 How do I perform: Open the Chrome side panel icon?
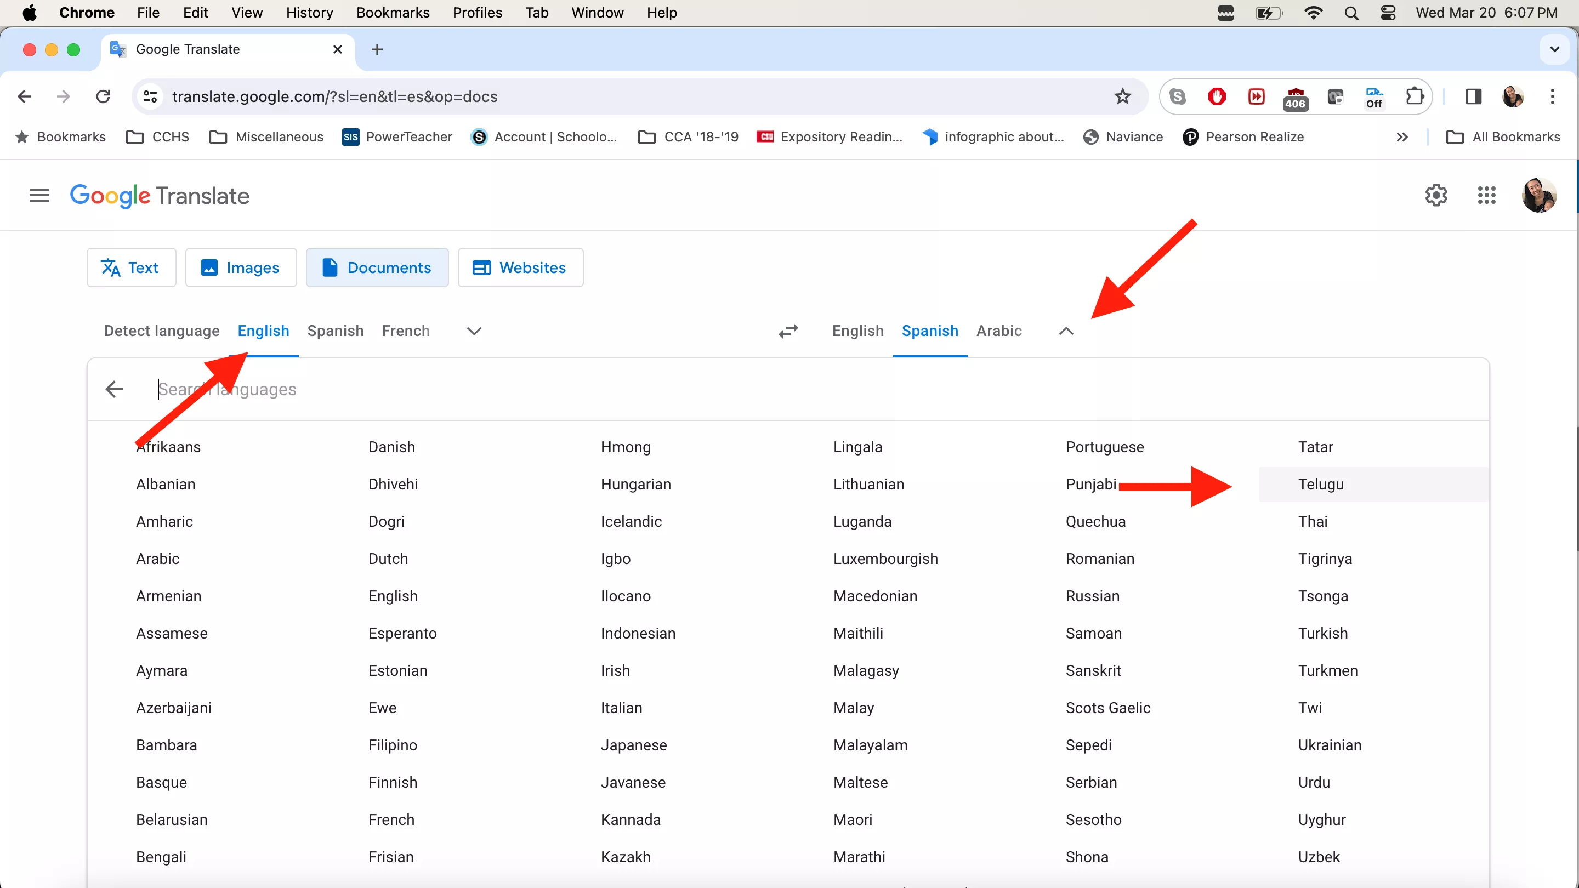click(1473, 96)
